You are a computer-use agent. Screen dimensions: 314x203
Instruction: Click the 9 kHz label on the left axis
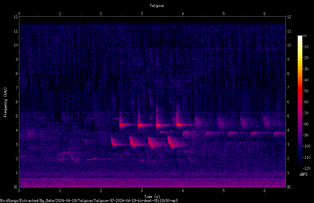pos(17,59)
